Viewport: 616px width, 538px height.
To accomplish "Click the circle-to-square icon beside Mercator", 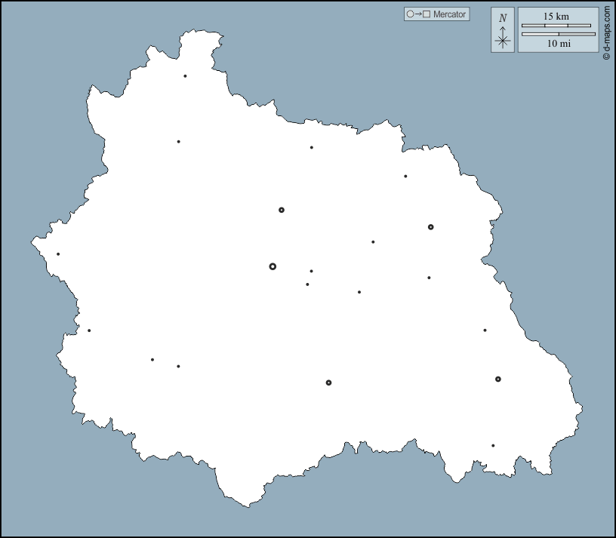I will 418,14.
